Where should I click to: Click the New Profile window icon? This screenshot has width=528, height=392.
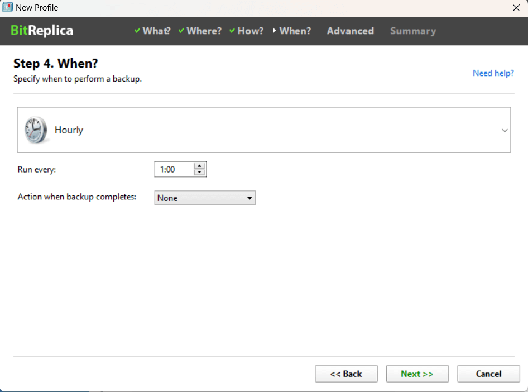tap(7, 7)
